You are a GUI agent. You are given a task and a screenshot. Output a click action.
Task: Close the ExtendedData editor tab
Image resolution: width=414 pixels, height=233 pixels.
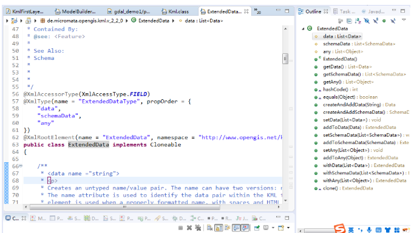click(246, 11)
